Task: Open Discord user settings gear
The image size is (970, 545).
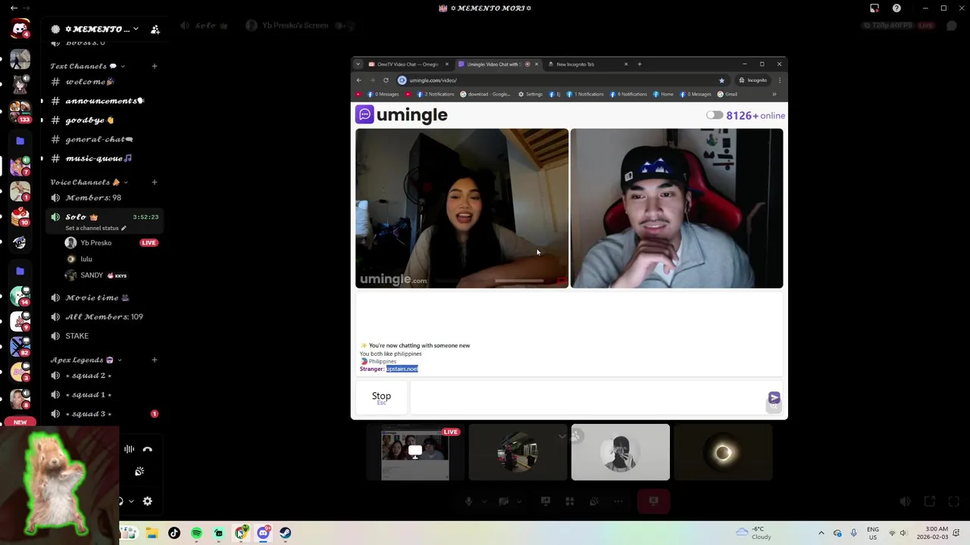Action: click(x=148, y=501)
